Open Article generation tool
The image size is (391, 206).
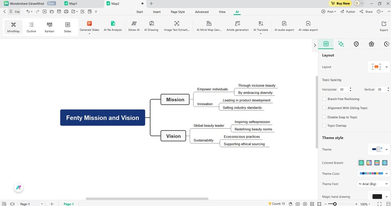click(x=238, y=26)
